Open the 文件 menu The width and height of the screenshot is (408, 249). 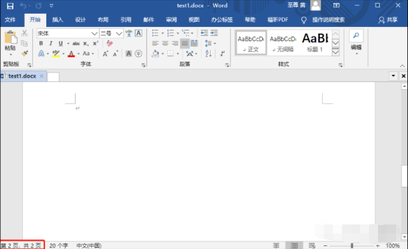[x=10, y=20]
